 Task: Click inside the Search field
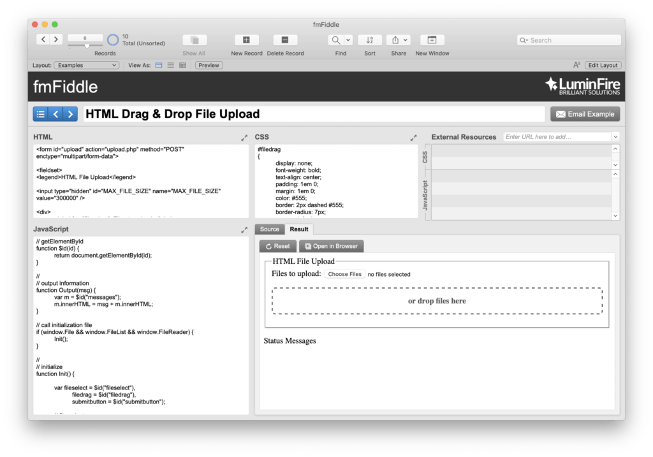tap(568, 40)
